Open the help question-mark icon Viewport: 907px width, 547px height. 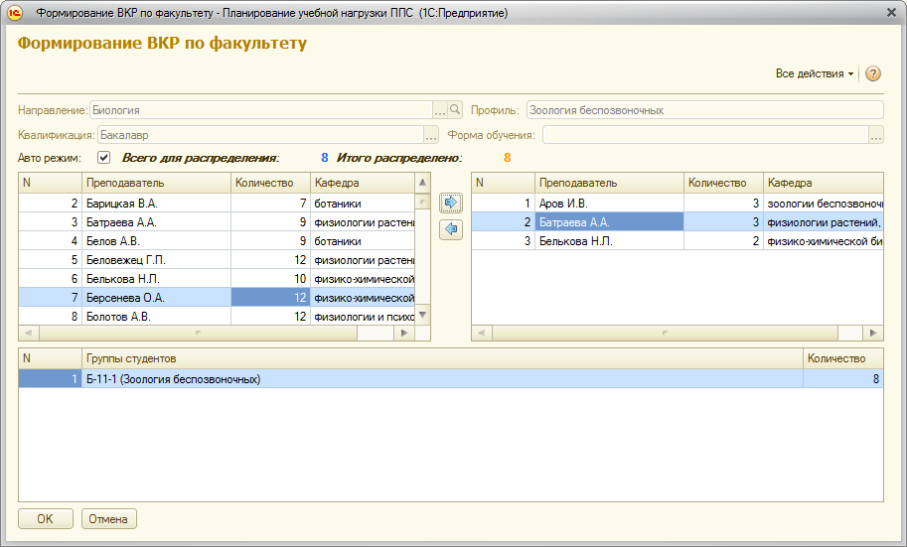873,73
